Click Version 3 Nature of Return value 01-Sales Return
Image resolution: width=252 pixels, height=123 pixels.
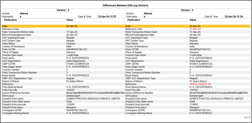click(x=198, y=81)
